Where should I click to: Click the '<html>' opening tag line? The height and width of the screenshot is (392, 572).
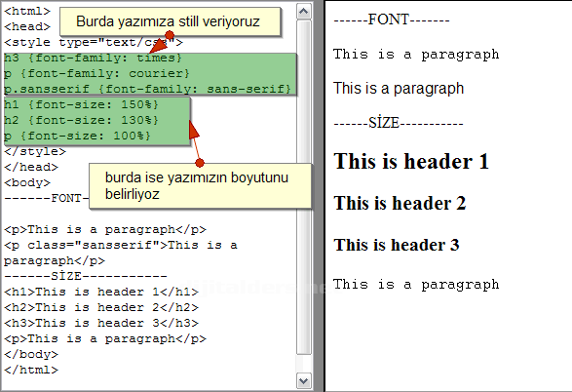coord(27,11)
